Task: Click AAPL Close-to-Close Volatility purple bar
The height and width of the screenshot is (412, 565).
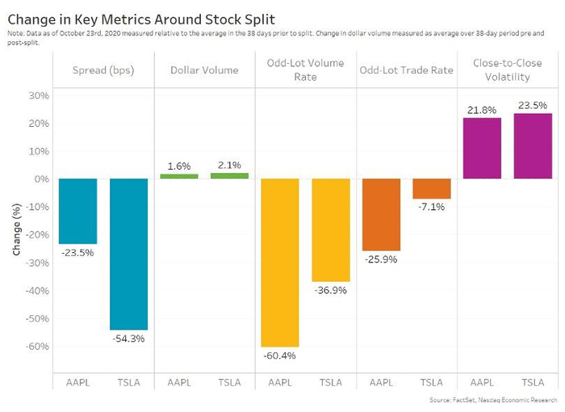Action: tap(483, 148)
